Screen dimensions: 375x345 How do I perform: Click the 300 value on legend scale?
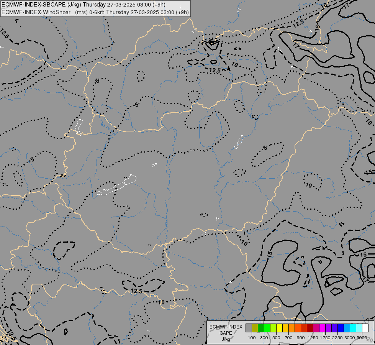pyautogui.click(x=264, y=338)
